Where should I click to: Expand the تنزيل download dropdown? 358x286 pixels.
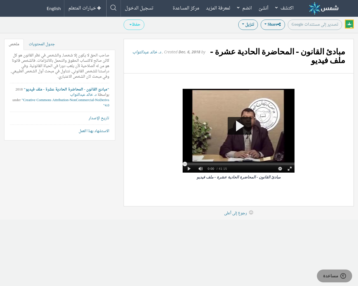(248, 25)
